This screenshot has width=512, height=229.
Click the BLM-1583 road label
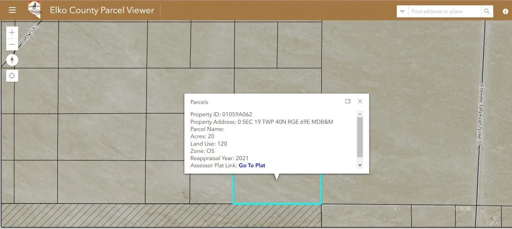29,35
